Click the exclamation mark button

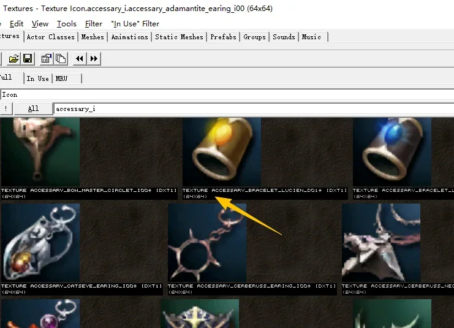(6, 109)
